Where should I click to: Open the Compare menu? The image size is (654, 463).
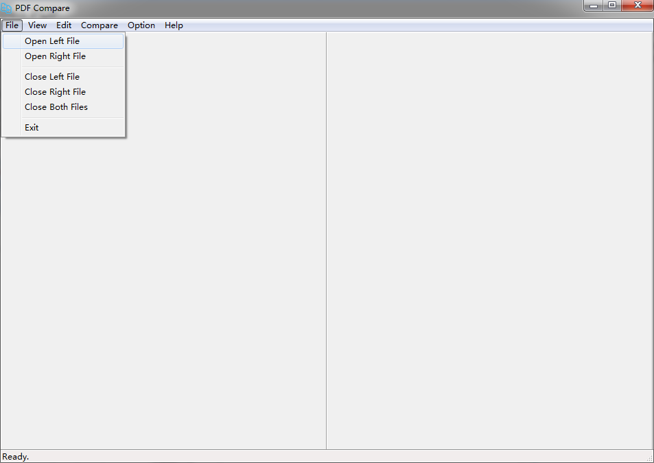tap(100, 25)
